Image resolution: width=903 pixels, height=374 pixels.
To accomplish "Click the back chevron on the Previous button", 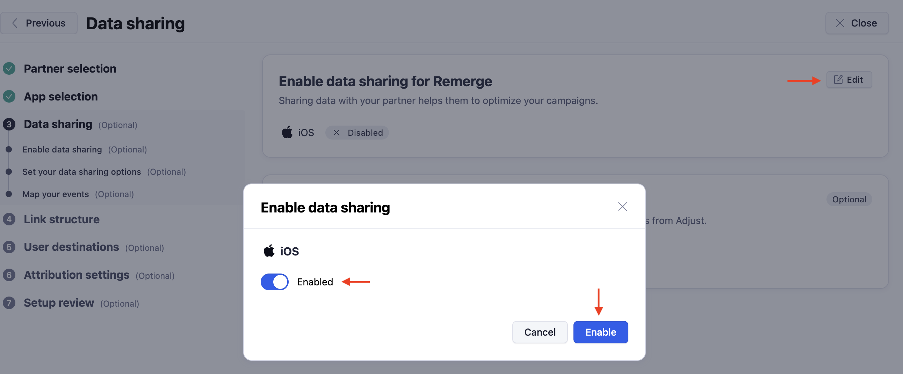I will point(15,23).
